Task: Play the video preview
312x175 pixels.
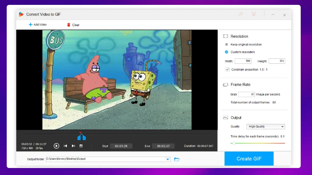Action: 56,146
